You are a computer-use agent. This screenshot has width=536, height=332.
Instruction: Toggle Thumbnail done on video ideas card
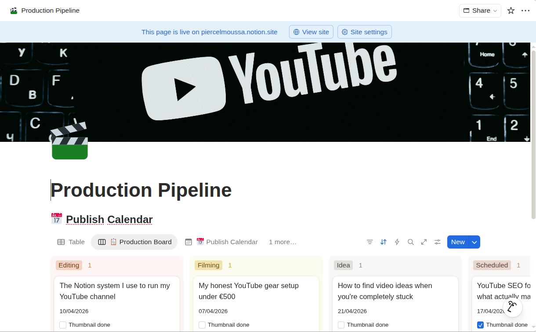tap(341, 325)
